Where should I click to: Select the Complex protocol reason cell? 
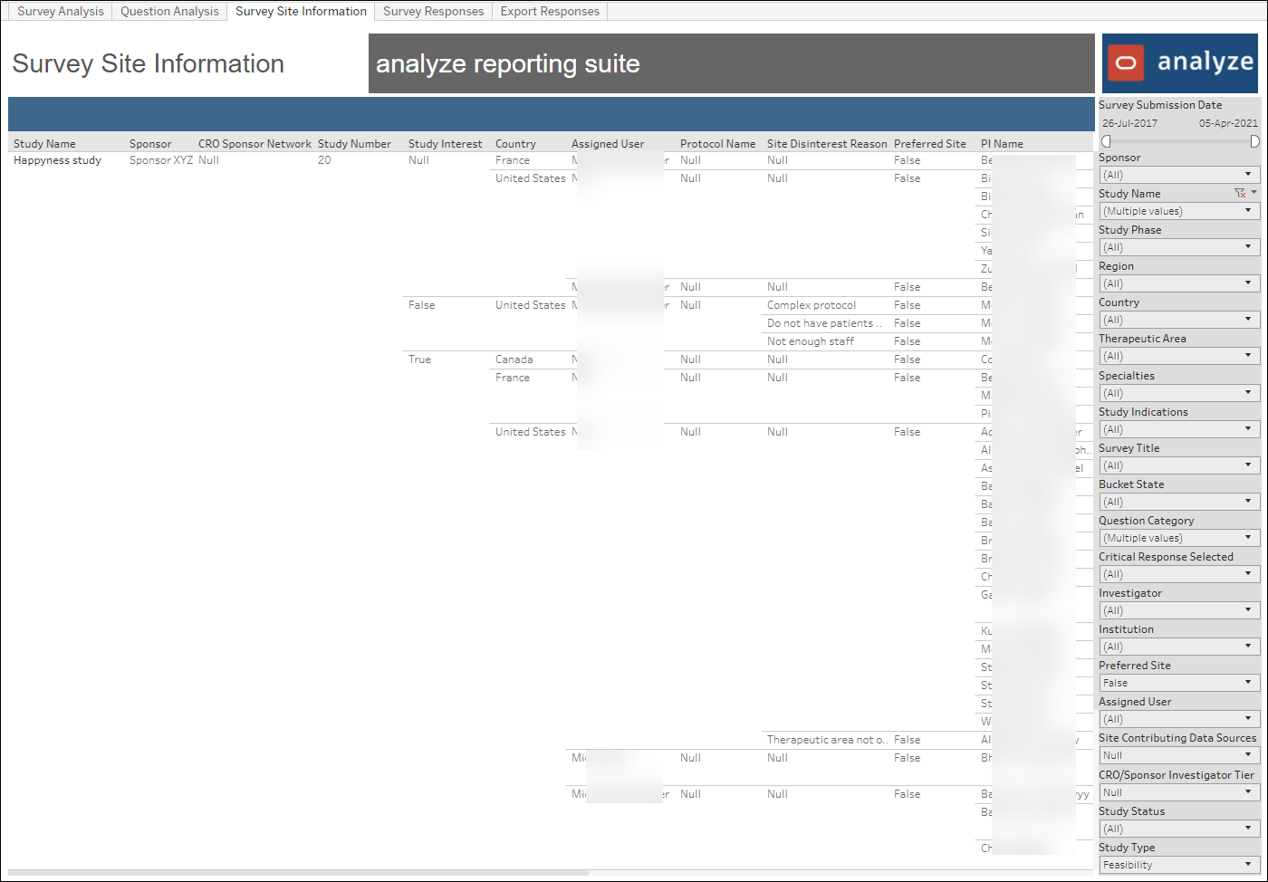[x=812, y=305]
